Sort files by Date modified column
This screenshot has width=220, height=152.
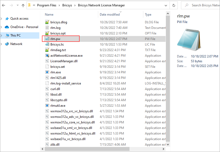click(x=110, y=15)
